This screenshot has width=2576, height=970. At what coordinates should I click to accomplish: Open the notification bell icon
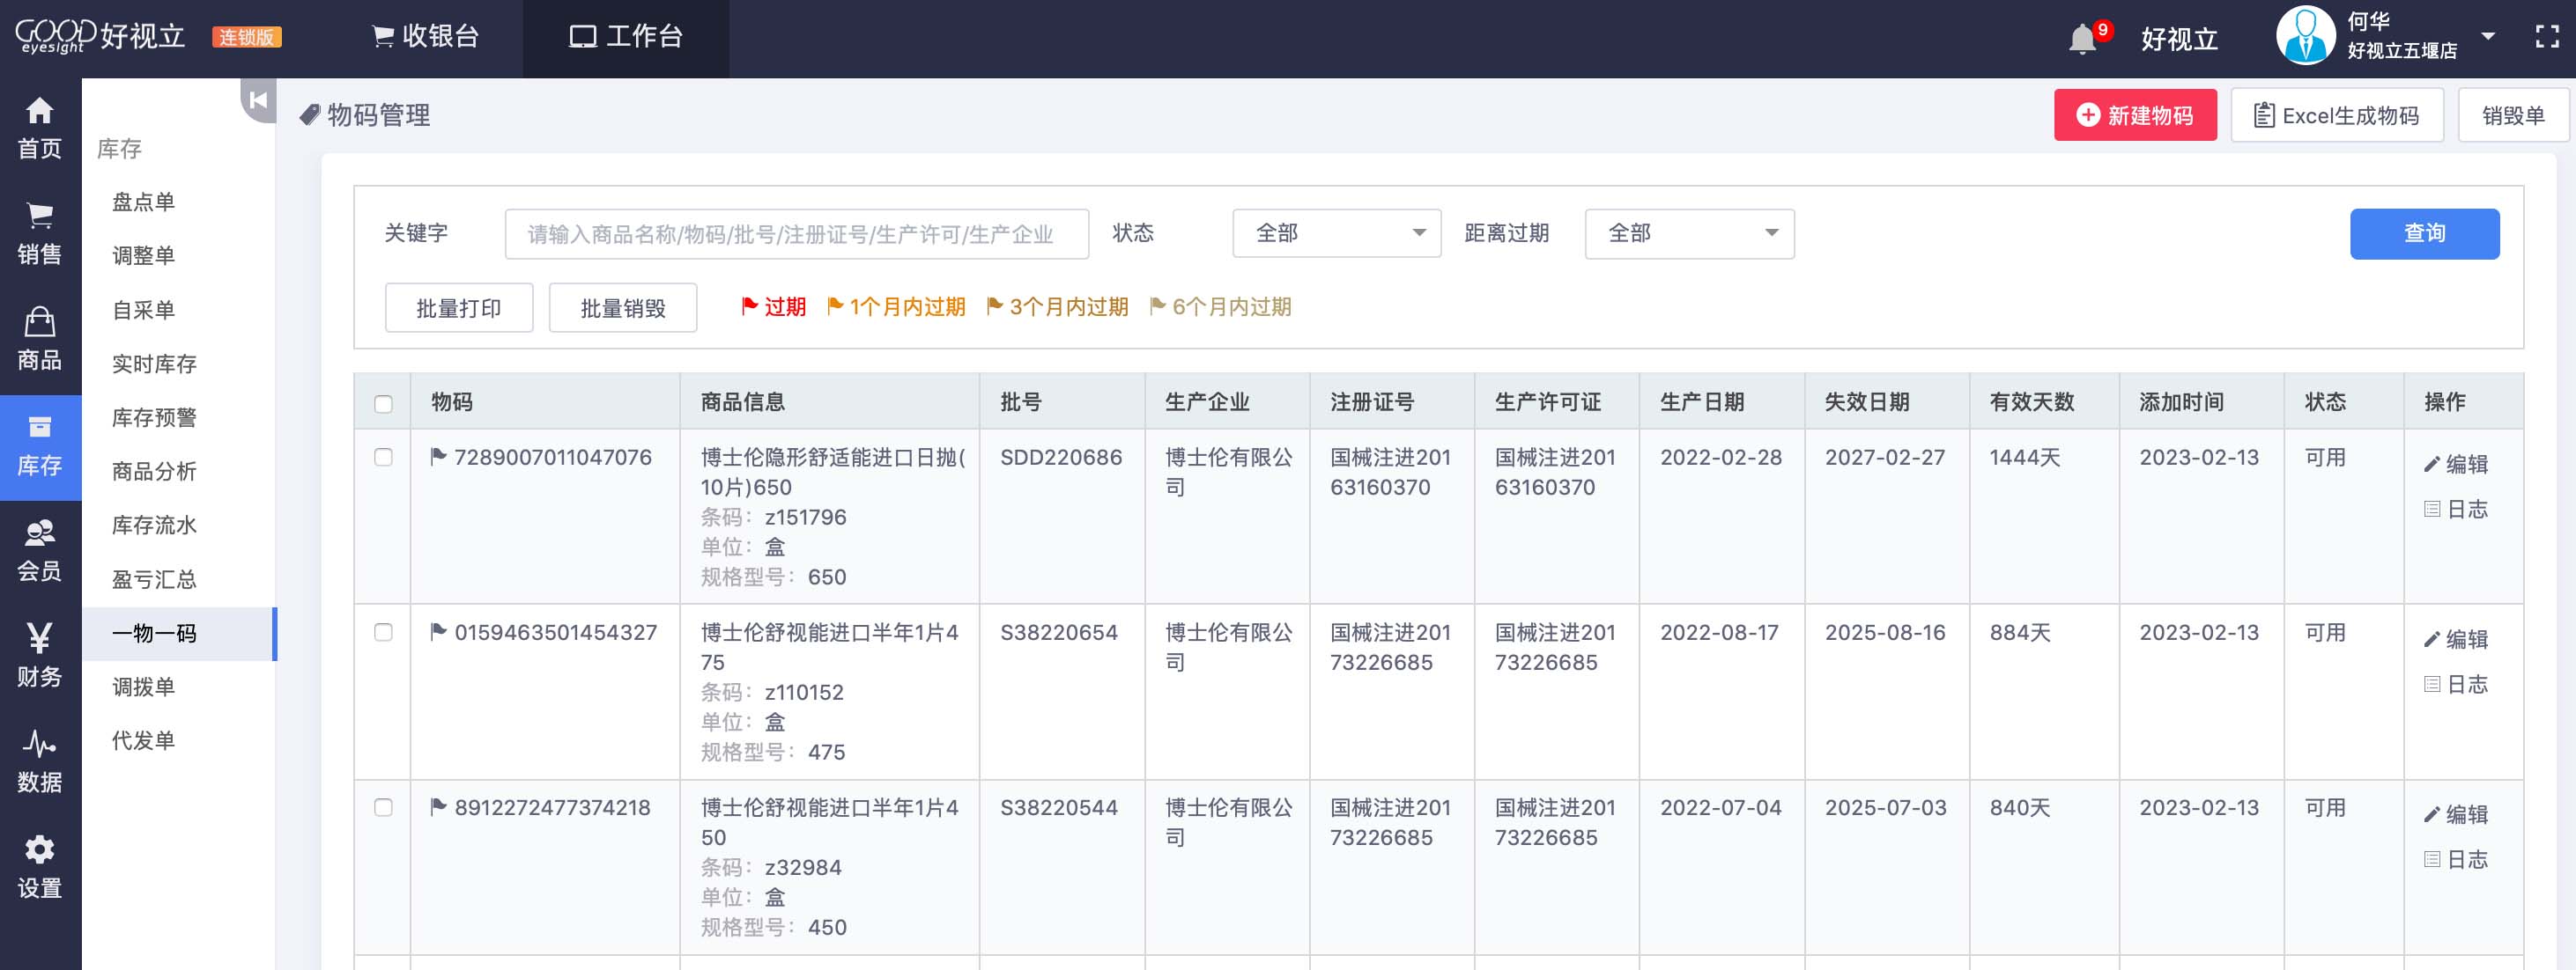coord(2082,39)
